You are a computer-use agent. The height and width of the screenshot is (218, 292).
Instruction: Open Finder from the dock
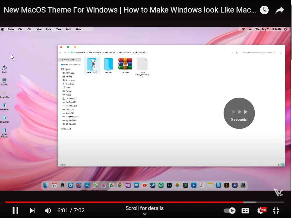tap(46, 185)
